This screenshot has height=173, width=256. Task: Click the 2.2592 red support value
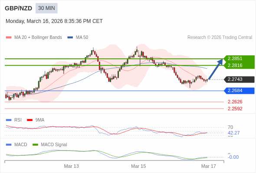pos(235,109)
